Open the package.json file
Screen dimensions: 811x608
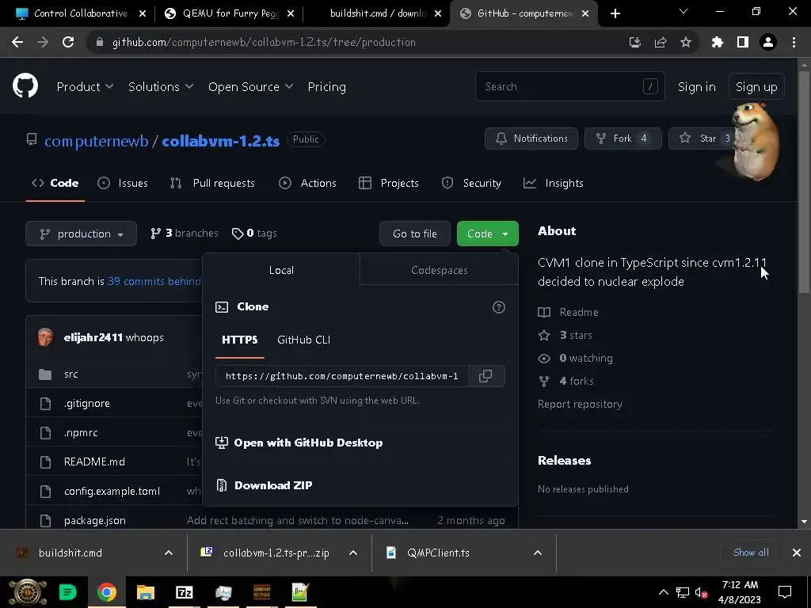(x=95, y=520)
